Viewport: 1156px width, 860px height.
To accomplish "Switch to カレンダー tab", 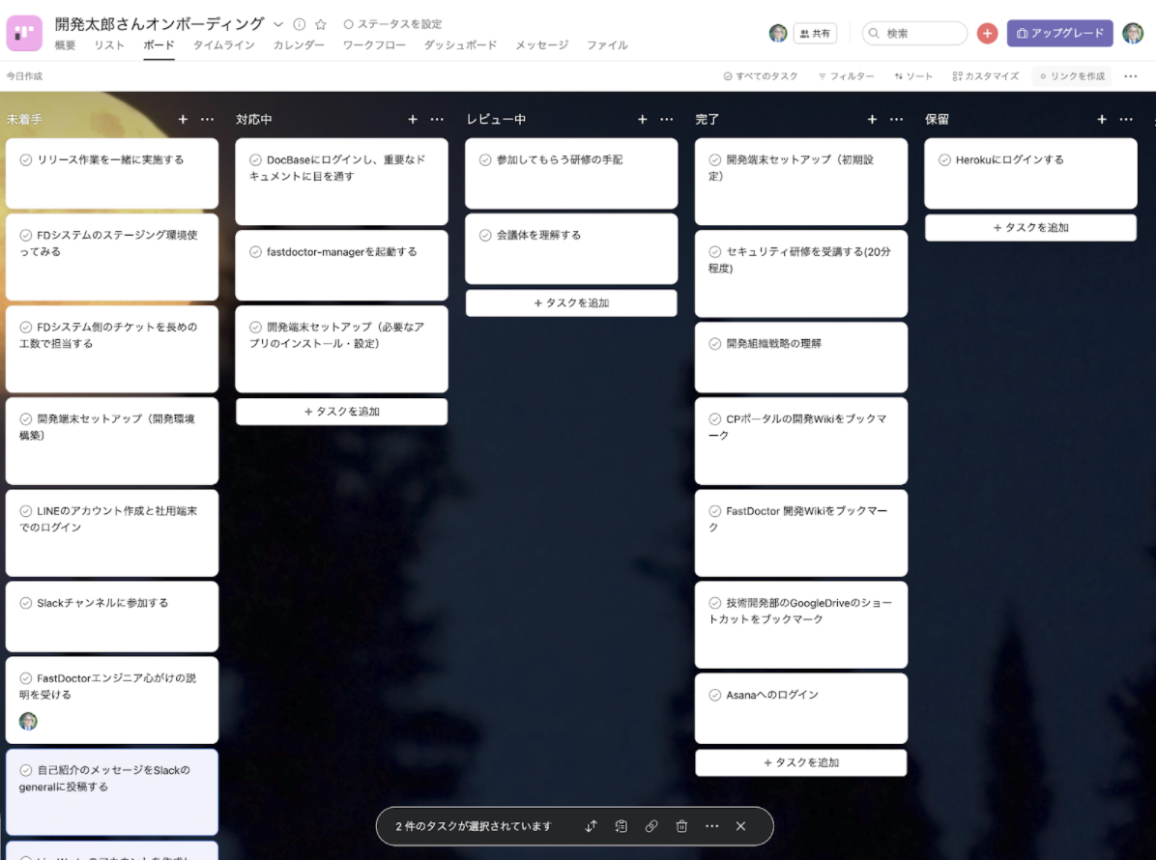I will coord(299,45).
